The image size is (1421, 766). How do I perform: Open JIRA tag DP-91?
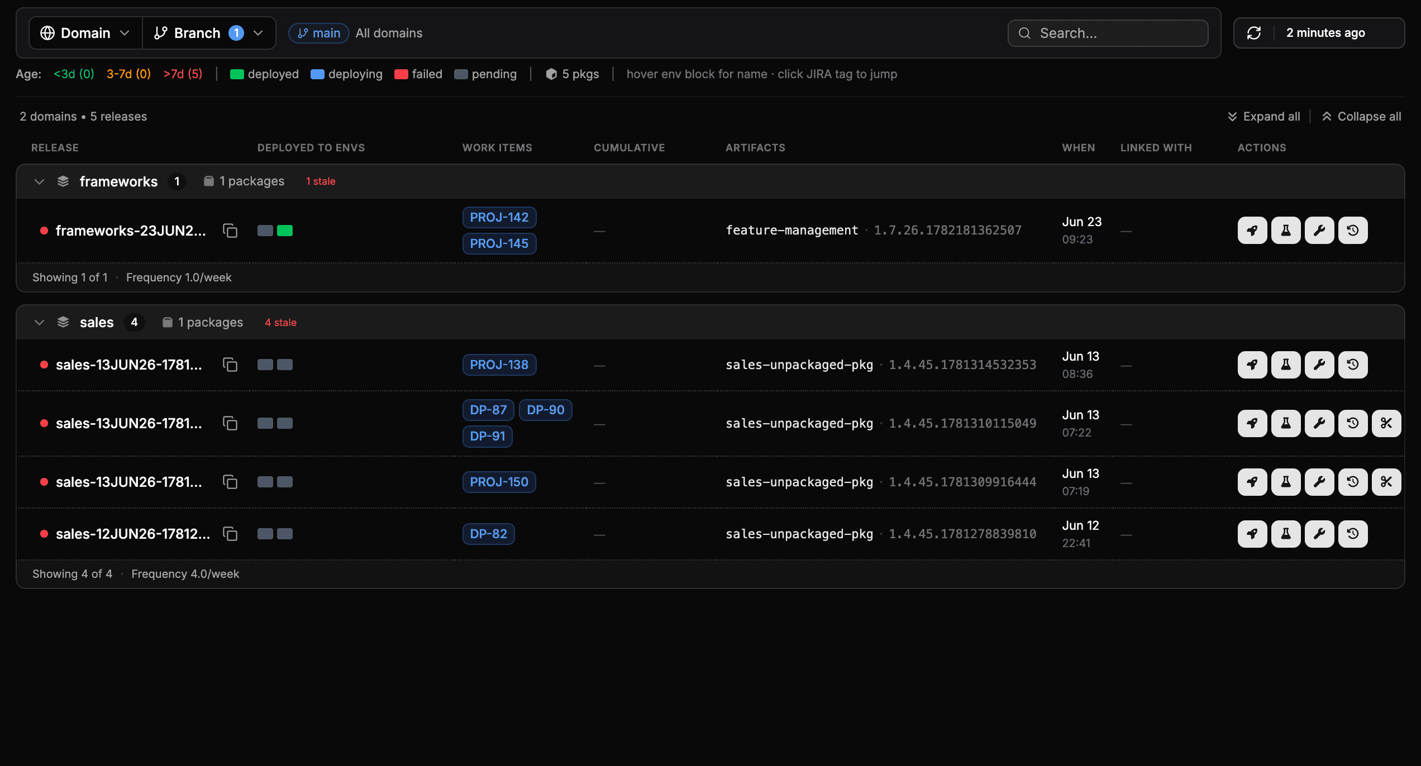click(x=488, y=437)
